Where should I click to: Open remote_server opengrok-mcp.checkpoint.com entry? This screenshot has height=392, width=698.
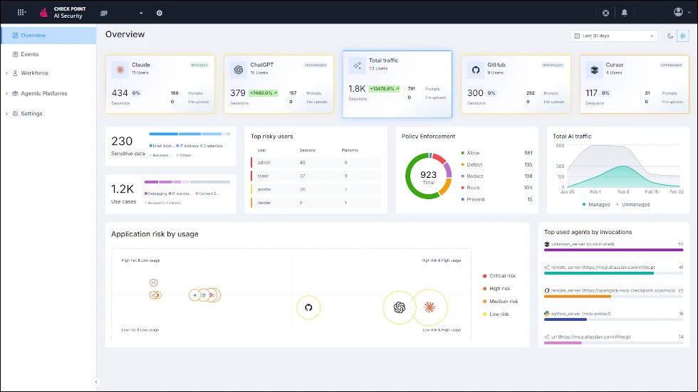613,293
